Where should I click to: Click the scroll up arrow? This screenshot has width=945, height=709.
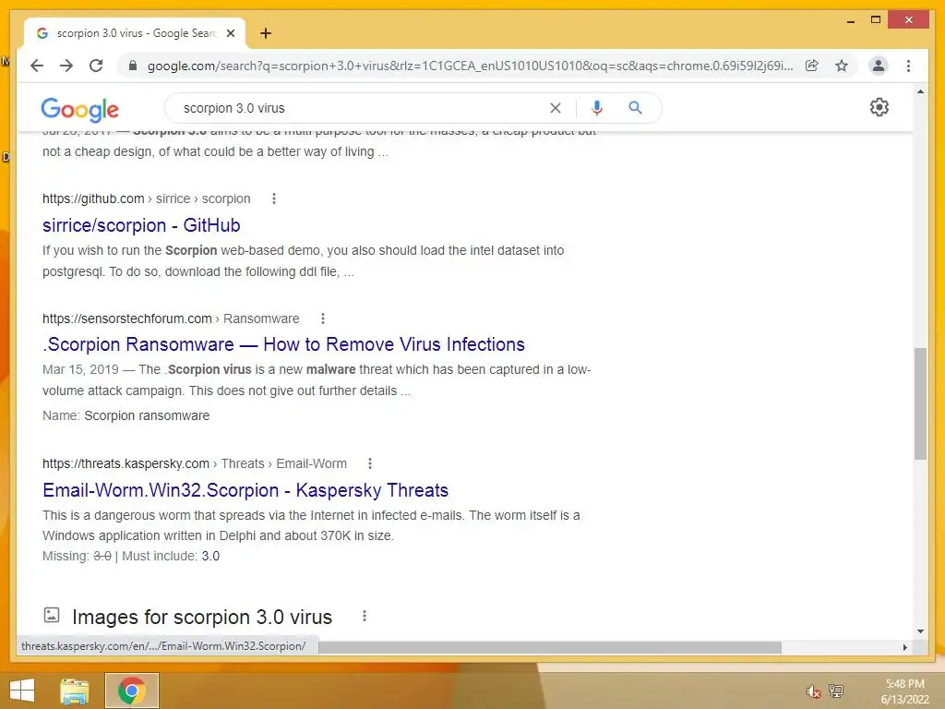[920, 91]
